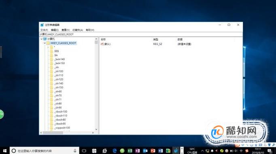Collapse the HKEY_CLASSES_ROOT key arrow
The height and width of the screenshot is (154, 276).
pos(45,43)
